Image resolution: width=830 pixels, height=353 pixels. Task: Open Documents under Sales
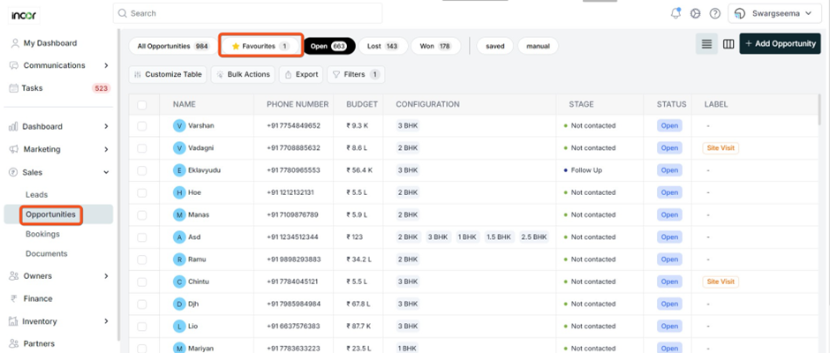click(x=47, y=253)
